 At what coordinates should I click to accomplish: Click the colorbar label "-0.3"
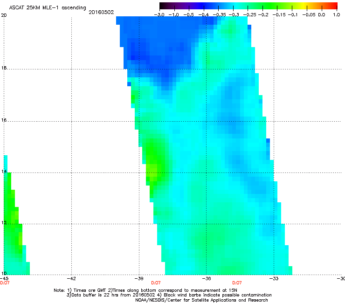(234, 15)
